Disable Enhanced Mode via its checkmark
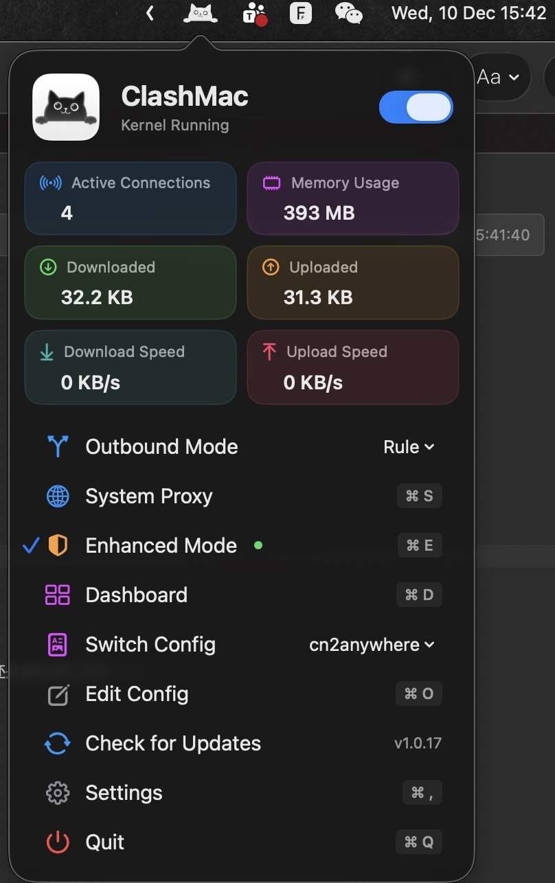 31,546
